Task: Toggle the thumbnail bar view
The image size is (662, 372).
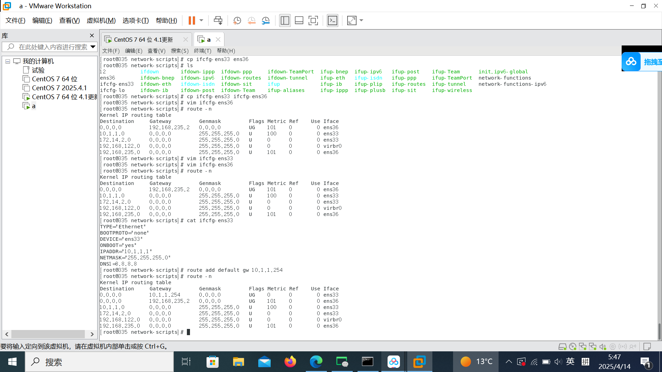Action: tap(299, 20)
